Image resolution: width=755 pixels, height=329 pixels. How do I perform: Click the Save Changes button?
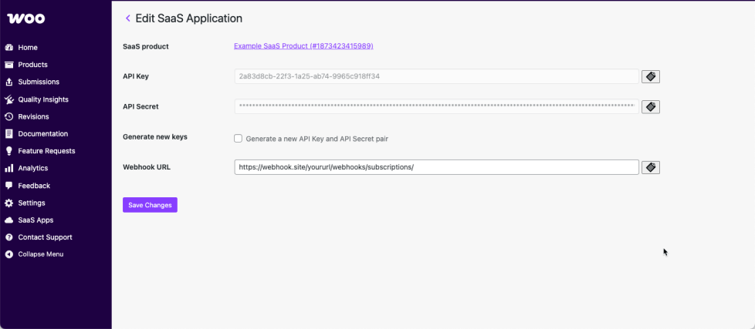tap(150, 205)
